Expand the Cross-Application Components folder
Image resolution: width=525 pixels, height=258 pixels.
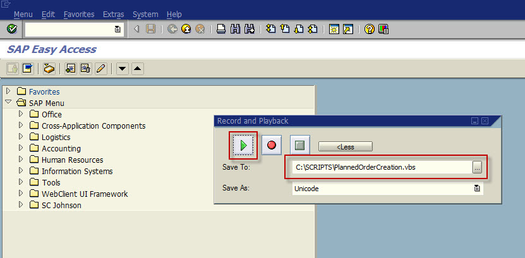click(x=21, y=125)
